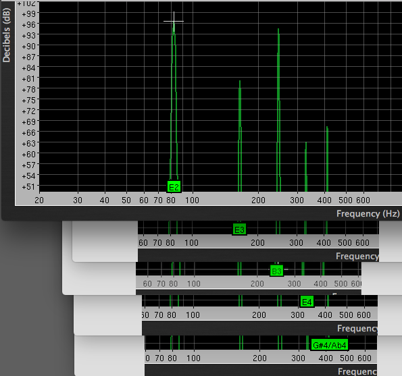Viewport: 402px width, 376px height.
Task: Click the +57 decibel tick label
Action: pyautogui.click(x=28, y=165)
